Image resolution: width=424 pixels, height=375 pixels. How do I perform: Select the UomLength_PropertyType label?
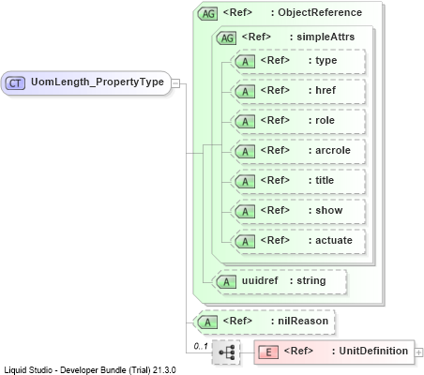pyautogui.click(x=98, y=82)
